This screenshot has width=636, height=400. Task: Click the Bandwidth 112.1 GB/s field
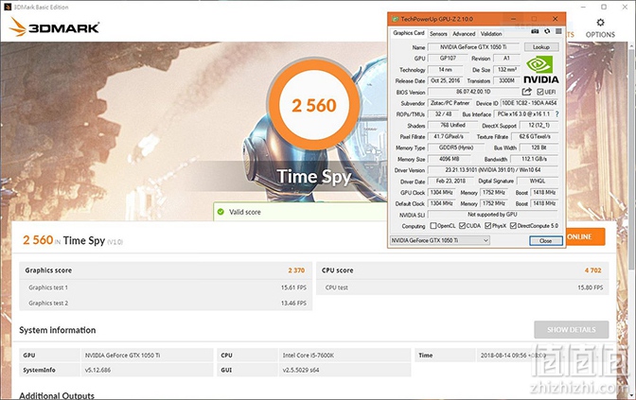pyautogui.click(x=534, y=159)
